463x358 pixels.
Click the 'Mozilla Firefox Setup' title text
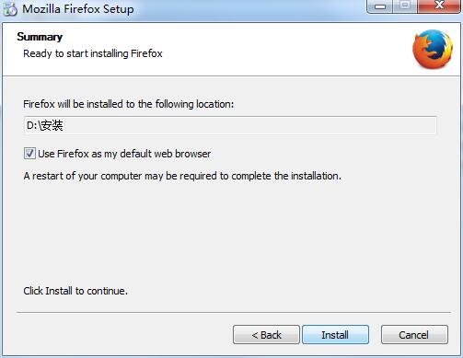pos(78,9)
